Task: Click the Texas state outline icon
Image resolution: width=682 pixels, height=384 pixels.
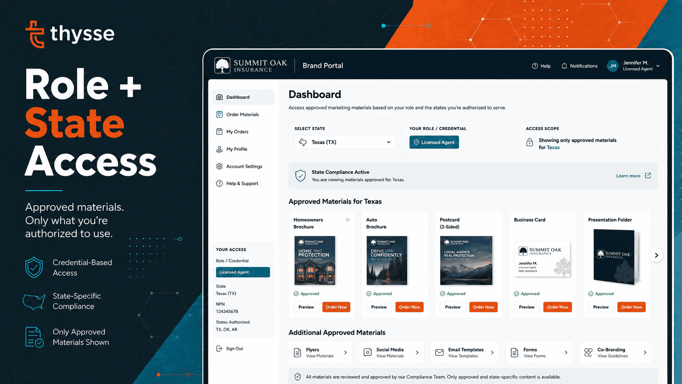Action: pos(303,142)
